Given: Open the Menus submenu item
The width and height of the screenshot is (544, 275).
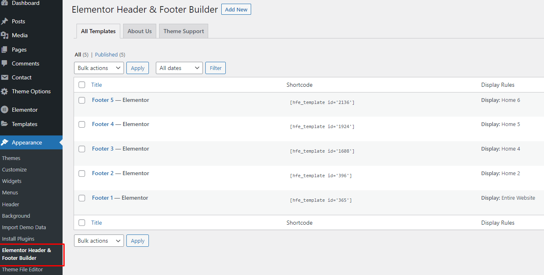Looking at the screenshot, I should [10, 192].
